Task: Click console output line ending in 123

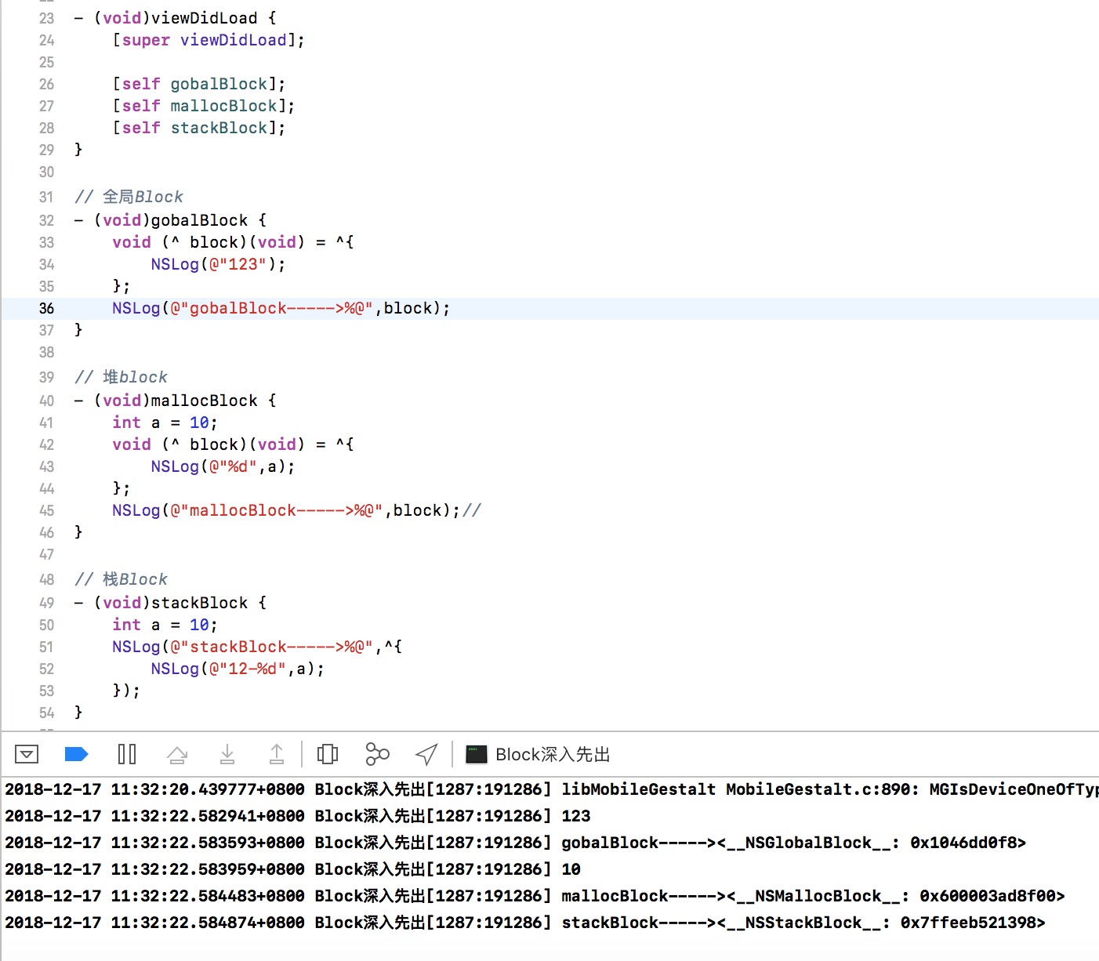Action: pos(298,816)
